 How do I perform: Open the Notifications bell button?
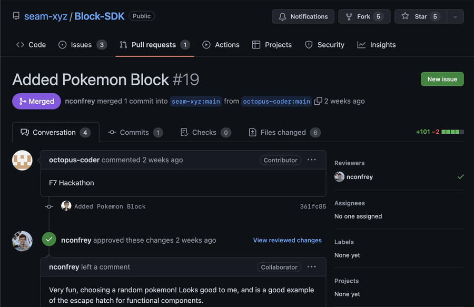coord(303,16)
